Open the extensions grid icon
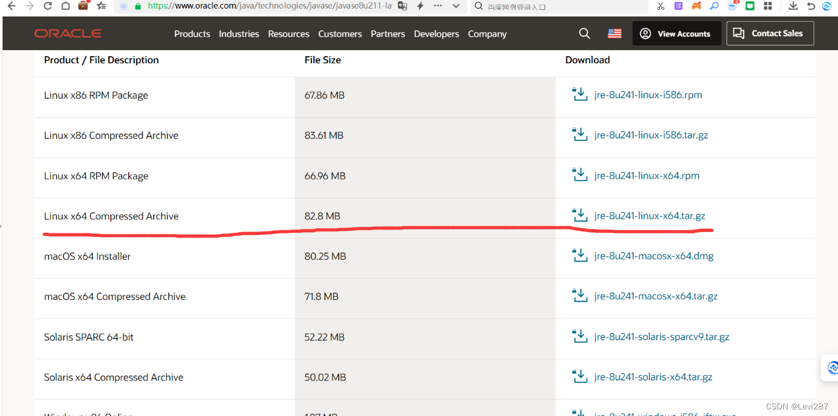 pyautogui.click(x=768, y=6)
